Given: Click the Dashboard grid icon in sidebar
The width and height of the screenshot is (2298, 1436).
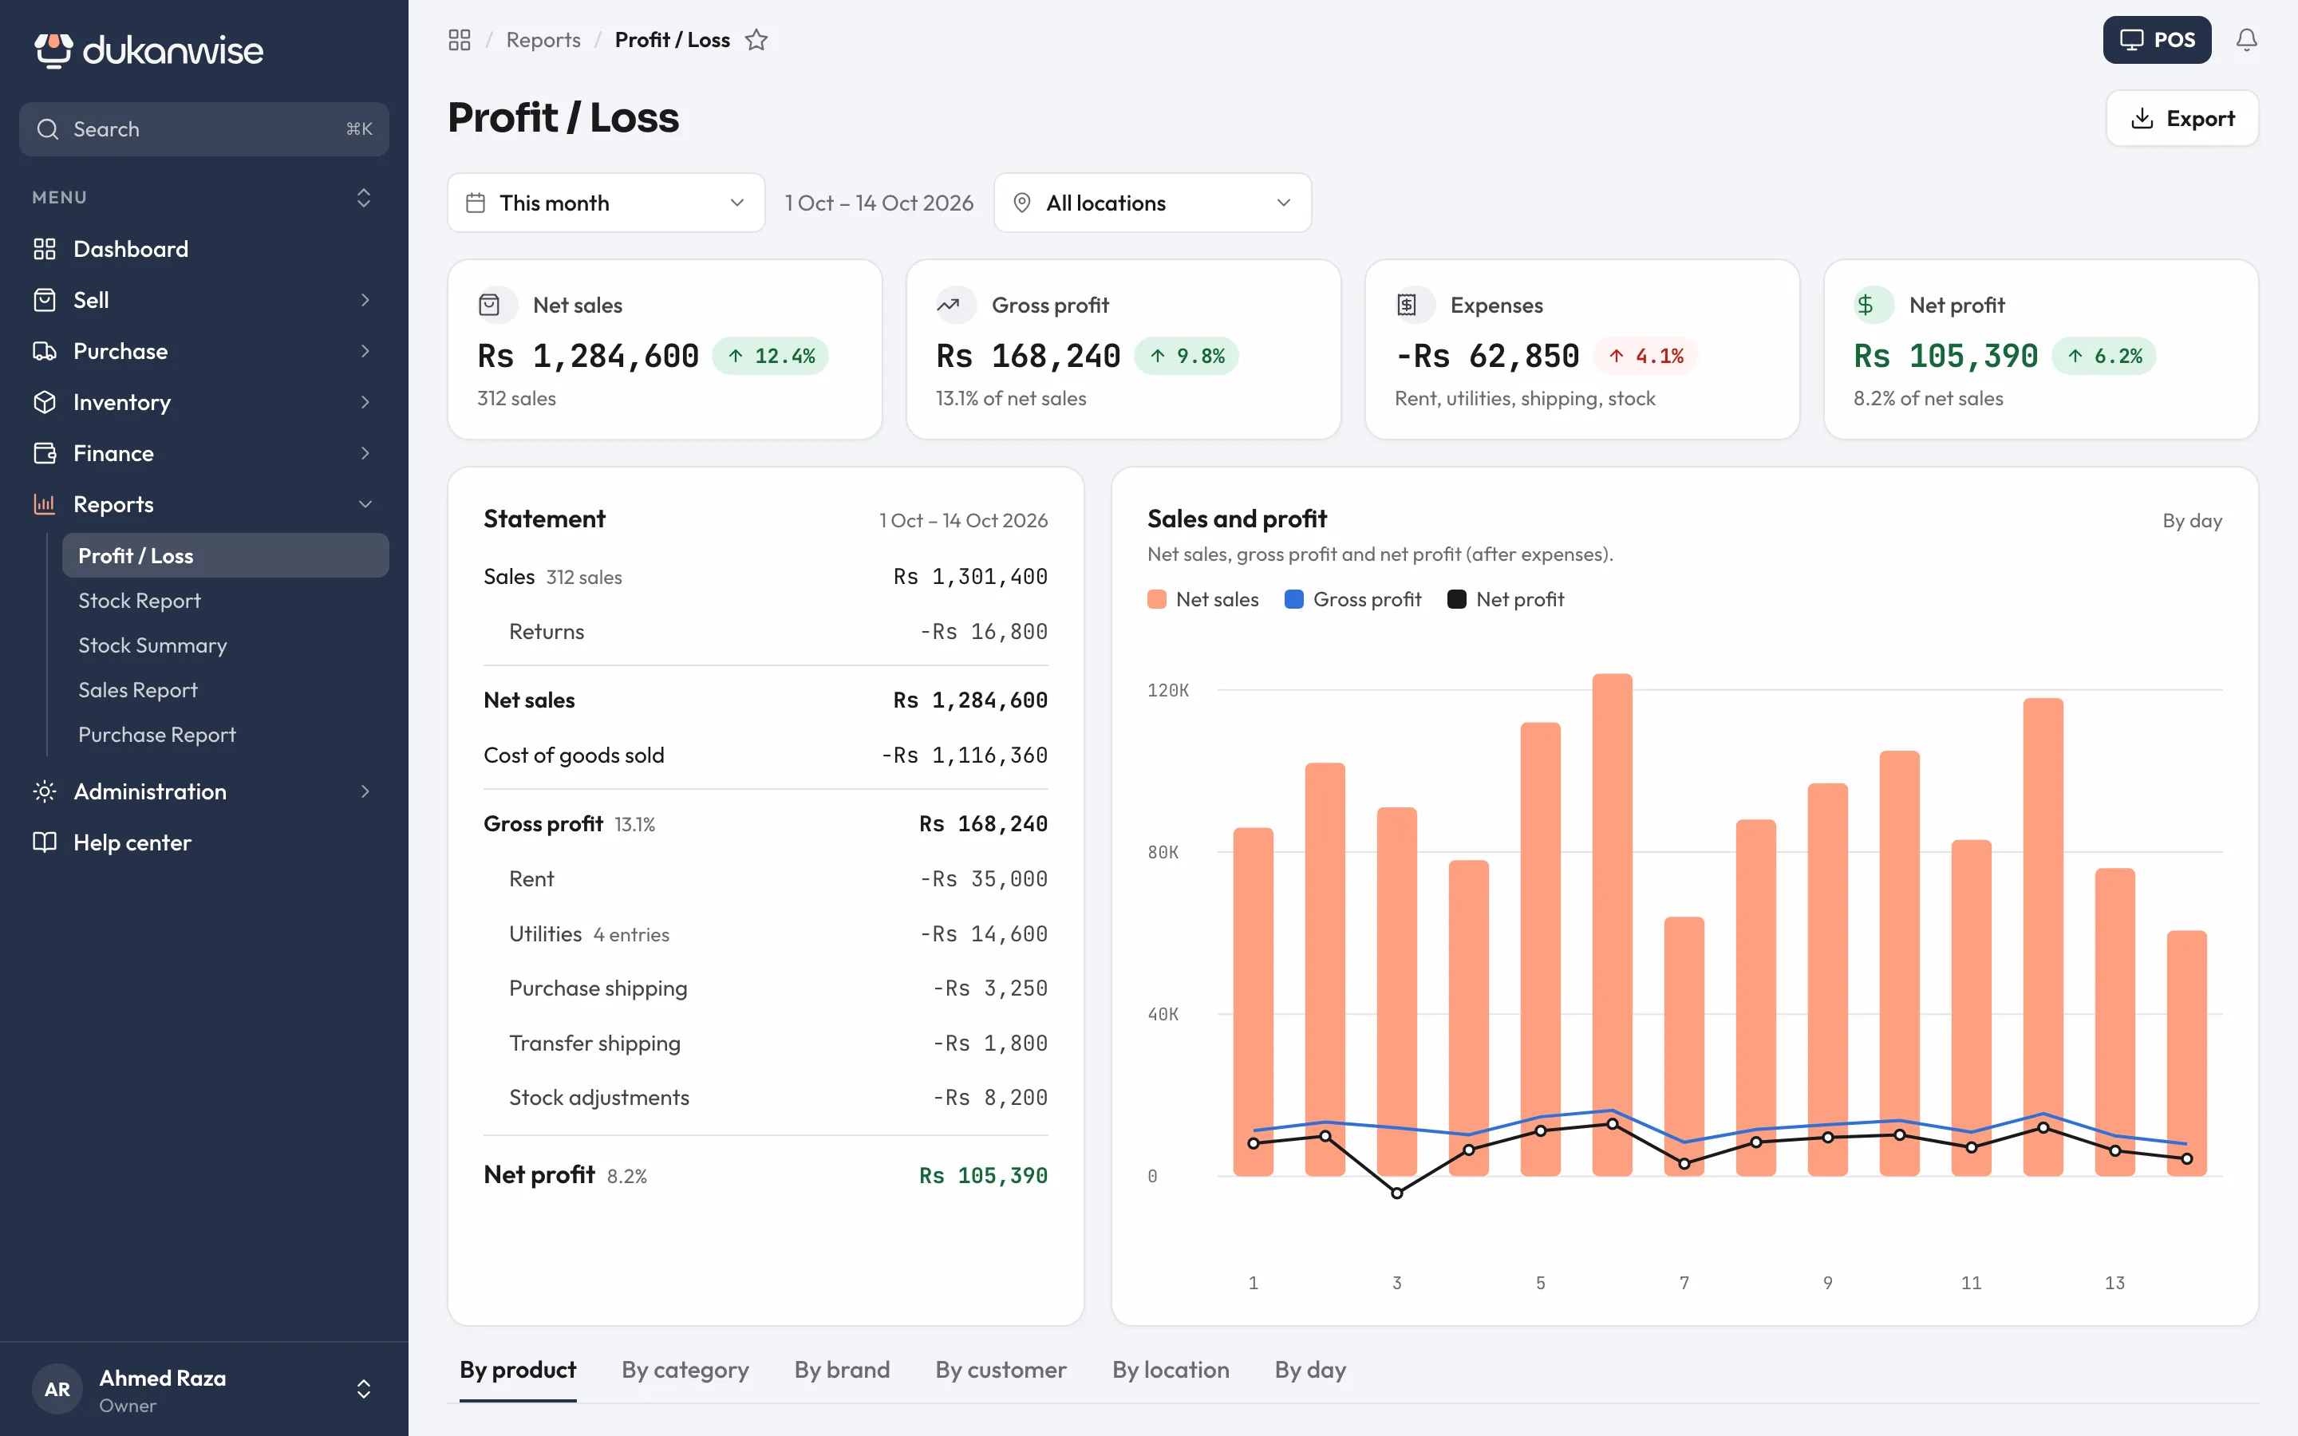Looking at the screenshot, I should tap(45, 249).
